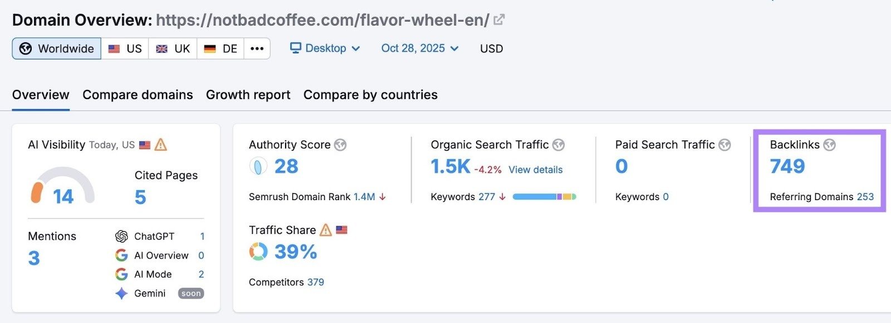Switch data region to US

pos(125,48)
